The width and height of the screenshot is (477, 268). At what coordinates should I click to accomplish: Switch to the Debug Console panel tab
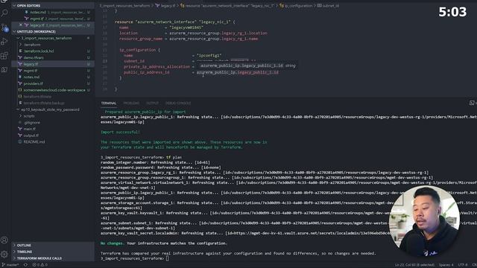tap(178, 103)
